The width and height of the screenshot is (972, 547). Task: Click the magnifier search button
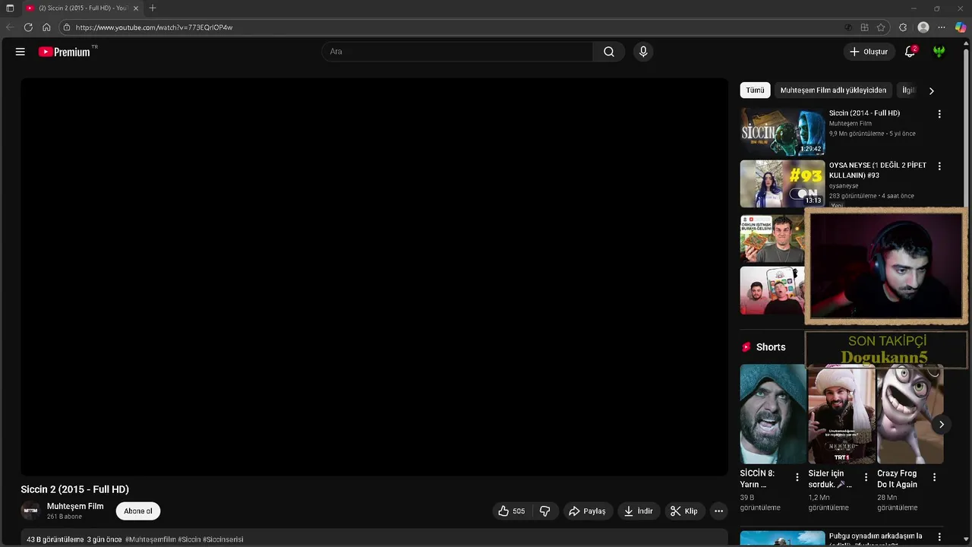(x=609, y=52)
